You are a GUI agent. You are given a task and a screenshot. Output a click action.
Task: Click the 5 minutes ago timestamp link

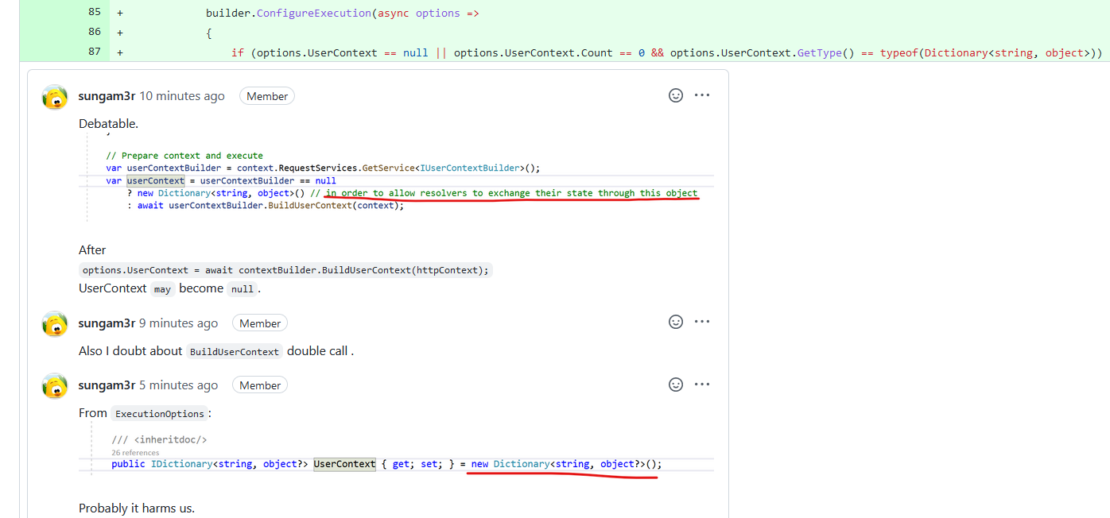tap(178, 385)
